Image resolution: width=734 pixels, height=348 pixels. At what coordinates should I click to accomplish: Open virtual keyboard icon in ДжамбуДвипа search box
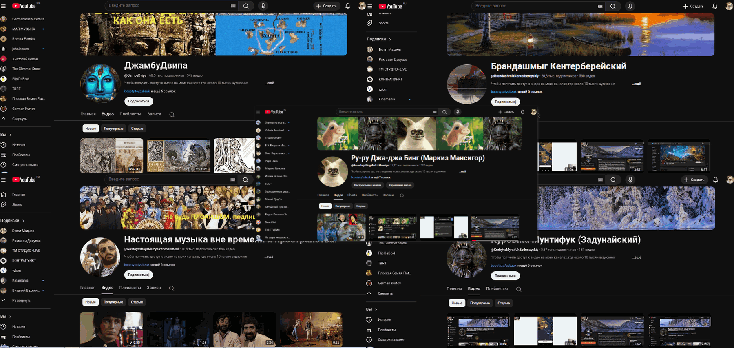coord(233,6)
